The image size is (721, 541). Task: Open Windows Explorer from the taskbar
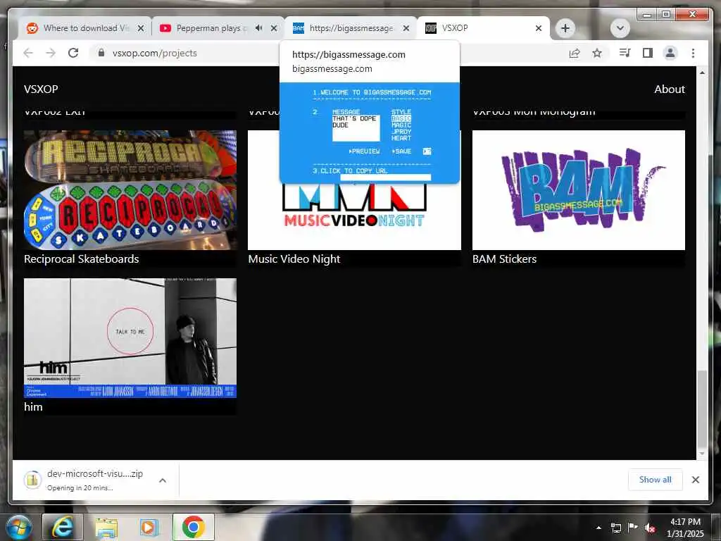[106, 527]
